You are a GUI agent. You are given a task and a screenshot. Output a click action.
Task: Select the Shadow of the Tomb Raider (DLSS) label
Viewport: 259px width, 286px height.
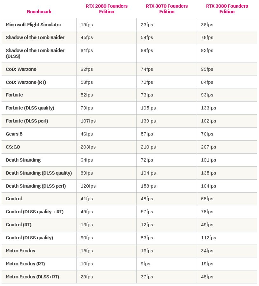tap(35, 53)
